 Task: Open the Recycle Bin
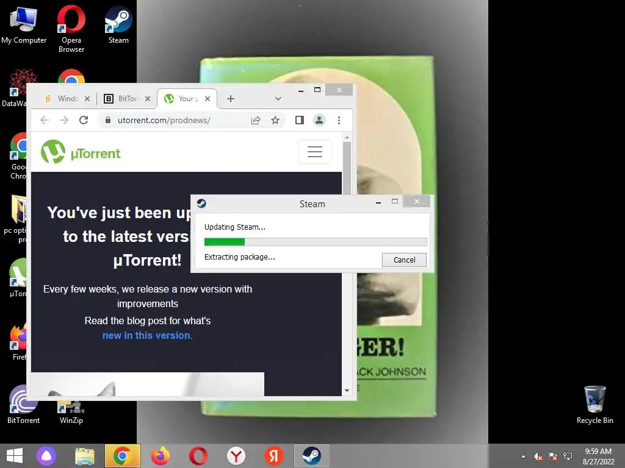click(594, 405)
